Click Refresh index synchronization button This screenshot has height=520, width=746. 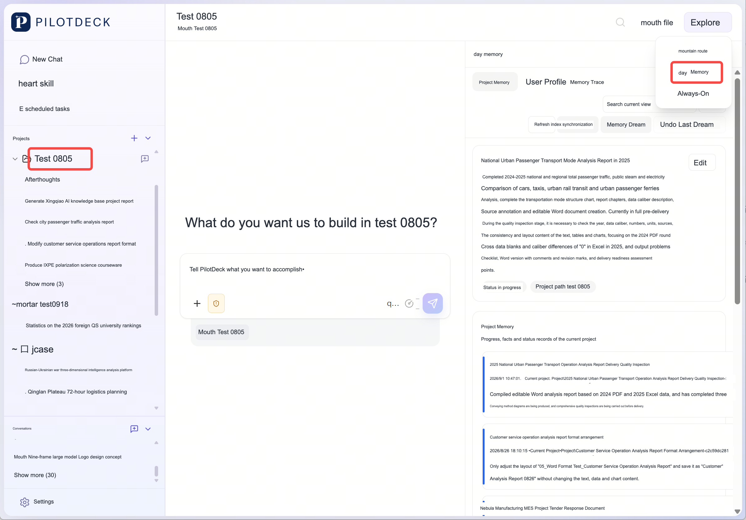coord(563,125)
